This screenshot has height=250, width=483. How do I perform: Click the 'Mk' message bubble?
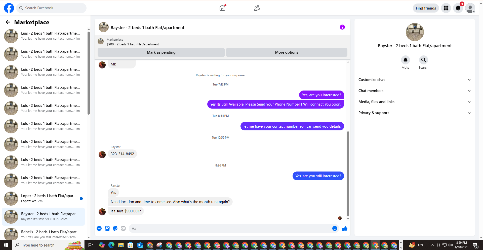[122, 64]
